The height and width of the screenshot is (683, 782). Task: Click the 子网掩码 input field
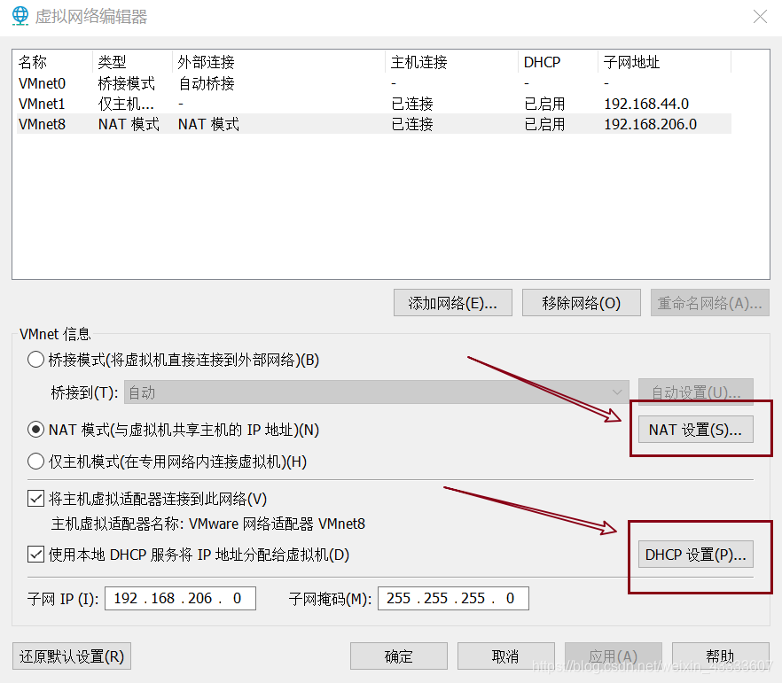[453, 598]
